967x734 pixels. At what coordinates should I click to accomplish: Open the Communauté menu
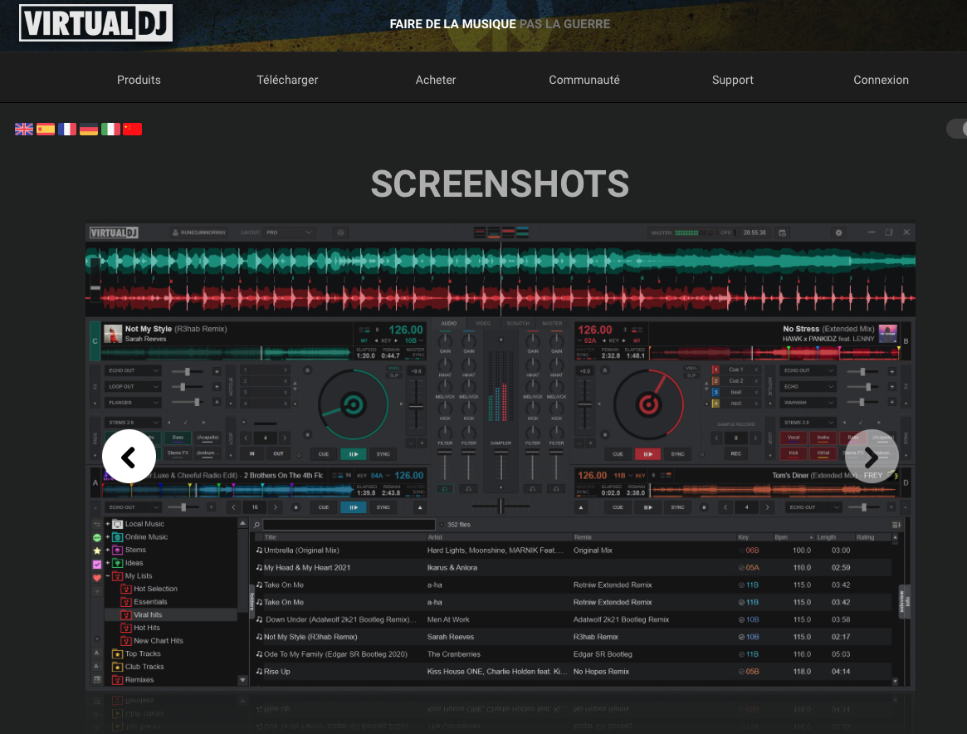(x=584, y=80)
